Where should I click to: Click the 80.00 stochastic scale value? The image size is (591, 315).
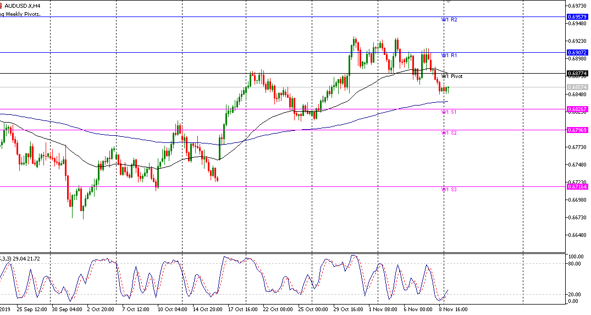click(575, 264)
